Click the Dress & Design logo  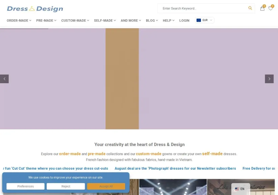click(35, 9)
